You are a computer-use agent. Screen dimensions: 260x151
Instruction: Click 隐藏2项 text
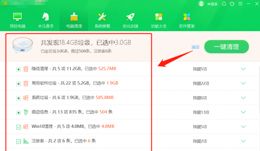pos(200,141)
